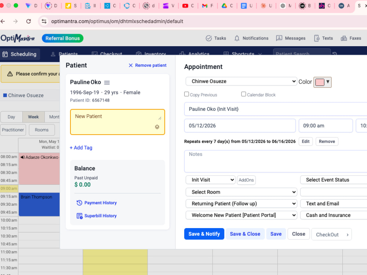The width and height of the screenshot is (367, 275).
Task: Open the Brain Thompson appointment block
Action: coord(39,204)
